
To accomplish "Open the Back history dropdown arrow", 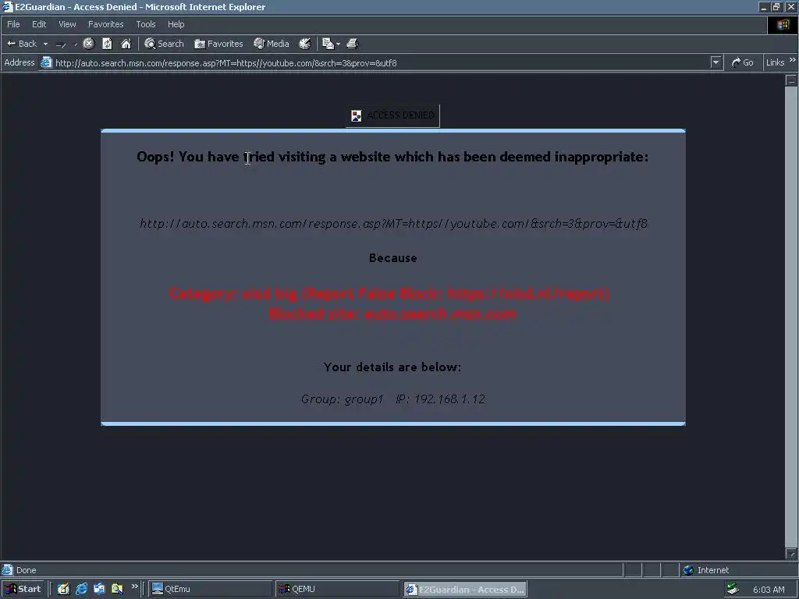I will (45, 44).
